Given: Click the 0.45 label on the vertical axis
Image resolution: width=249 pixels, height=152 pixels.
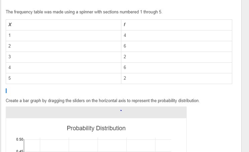Looking at the screenshot, I should [x=19, y=151].
